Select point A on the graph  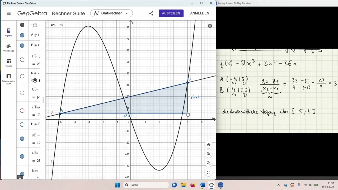click(x=60, y=113)
